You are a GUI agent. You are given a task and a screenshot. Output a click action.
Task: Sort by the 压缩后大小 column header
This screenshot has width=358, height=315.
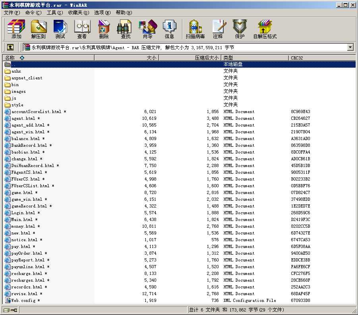(x=190, y=58)
